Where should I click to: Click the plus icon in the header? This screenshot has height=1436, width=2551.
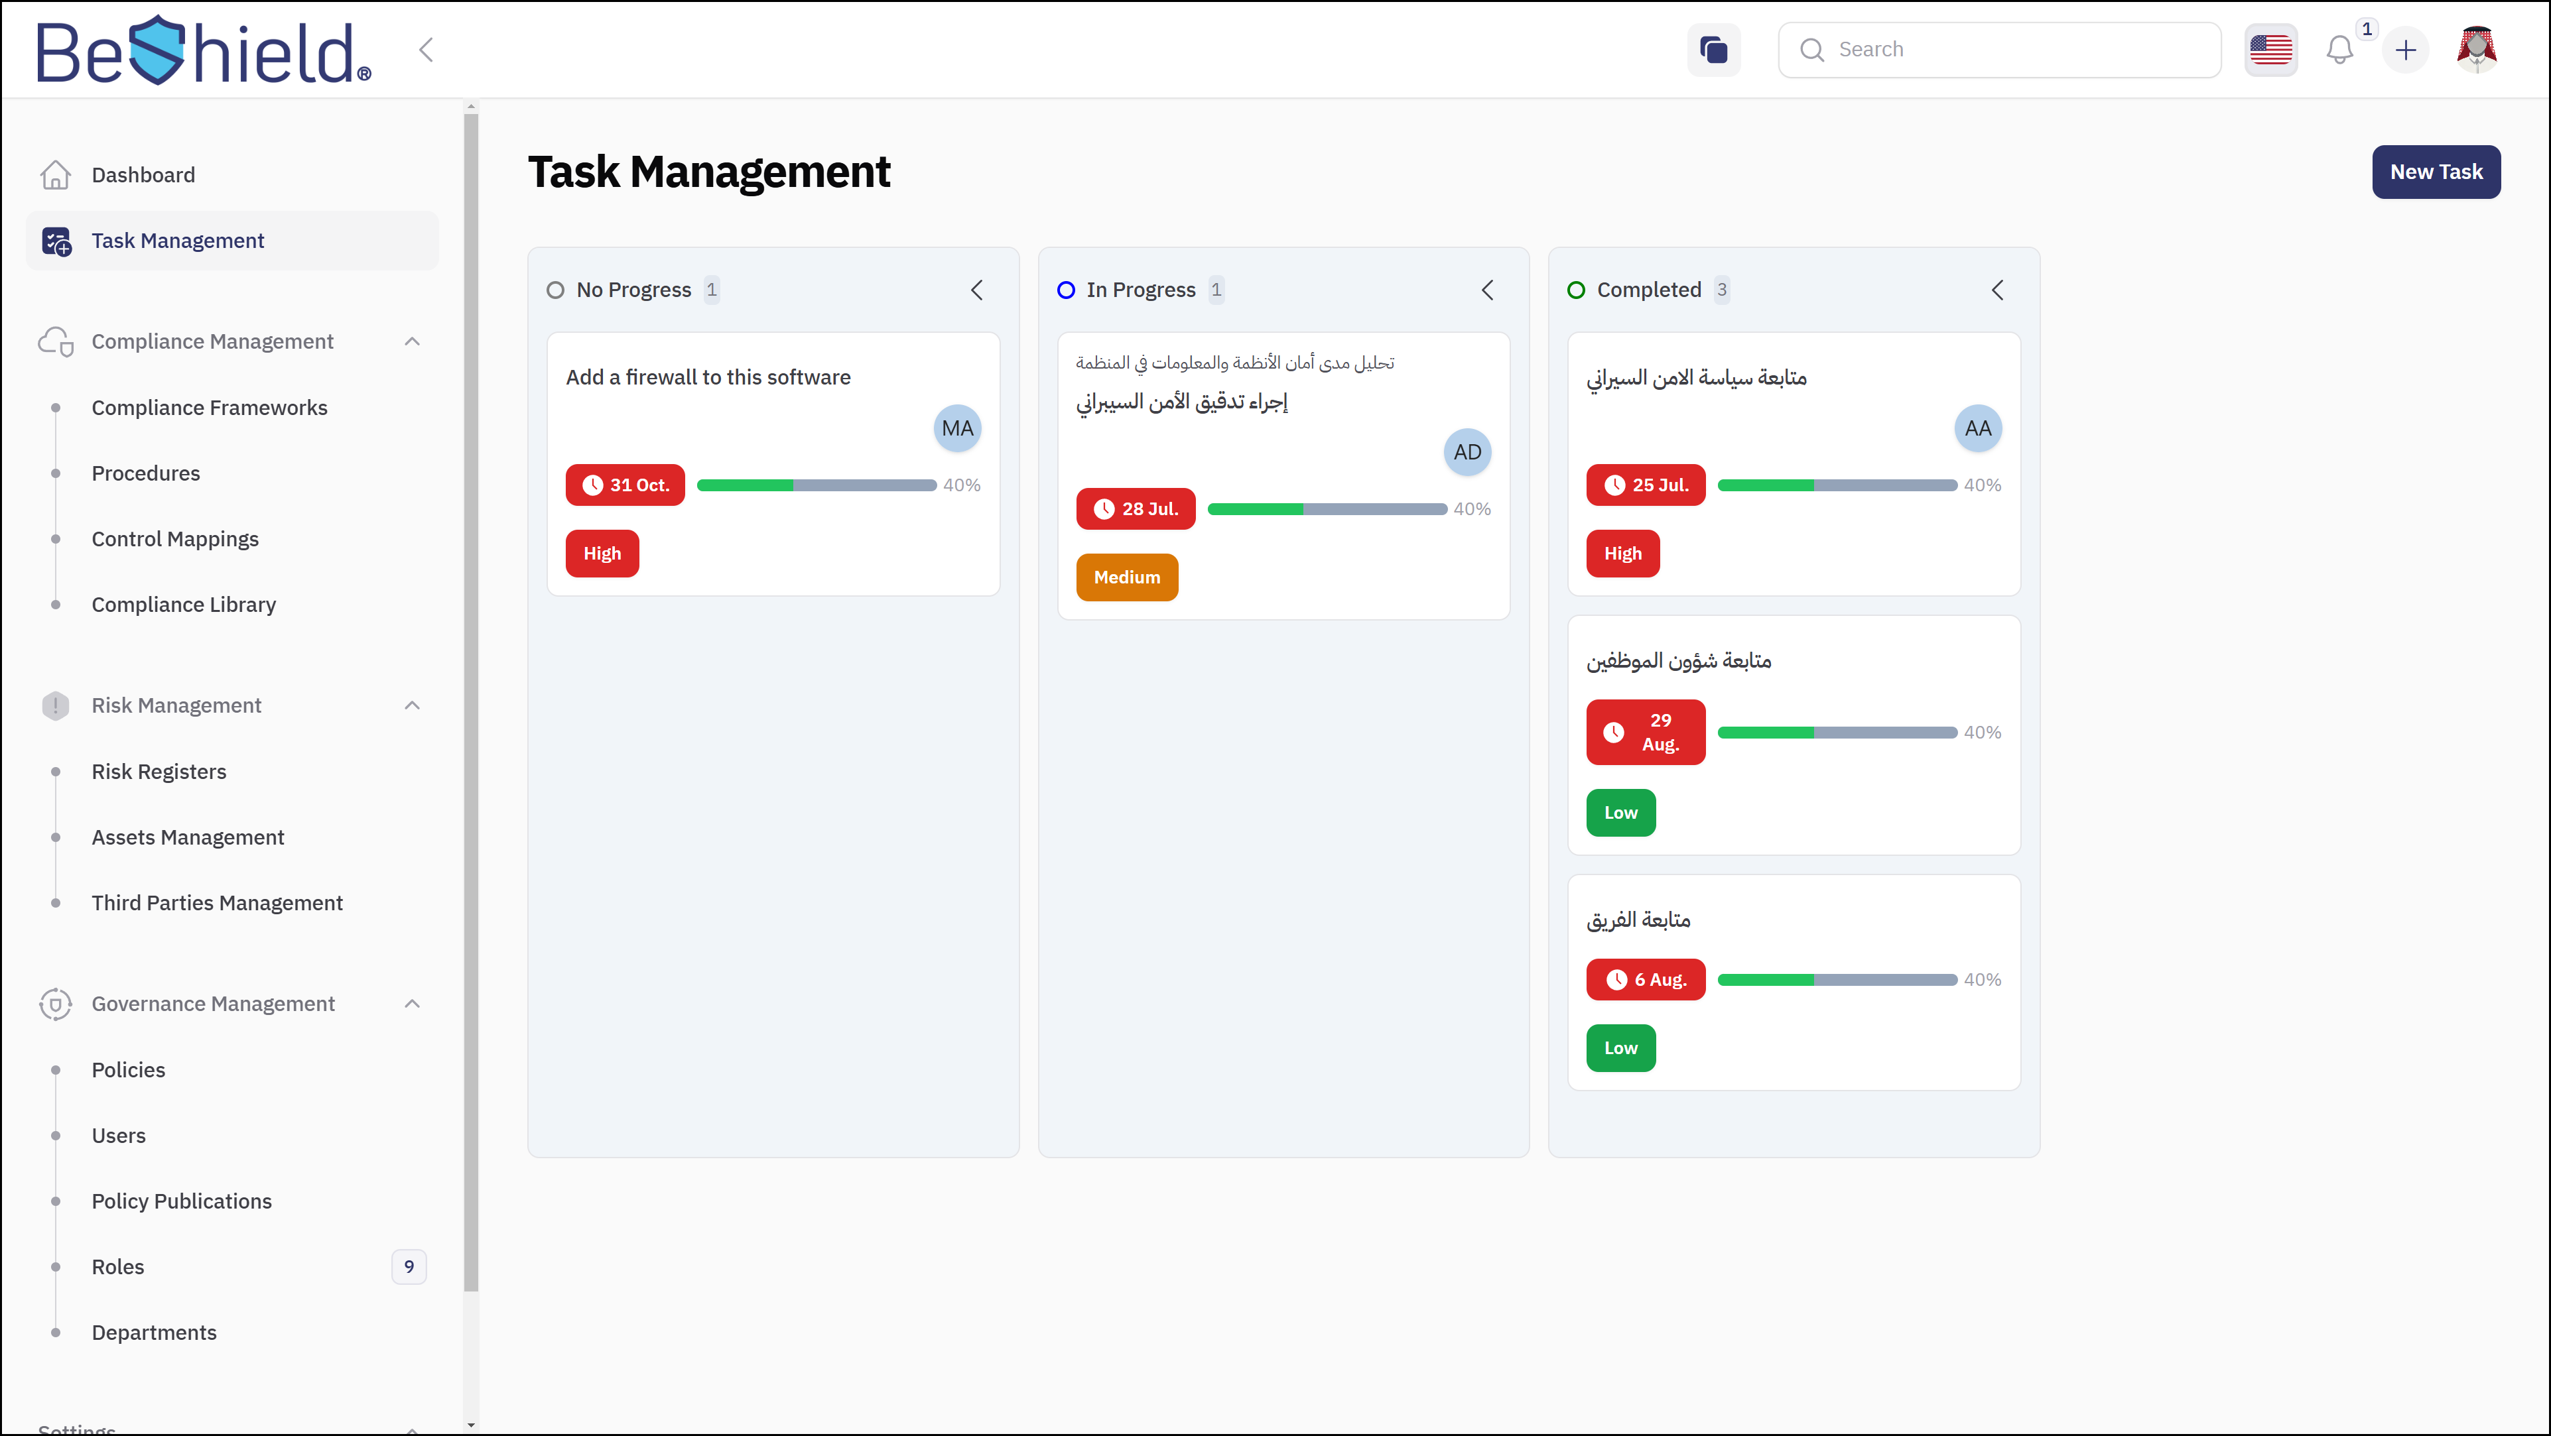[2406, 50]
